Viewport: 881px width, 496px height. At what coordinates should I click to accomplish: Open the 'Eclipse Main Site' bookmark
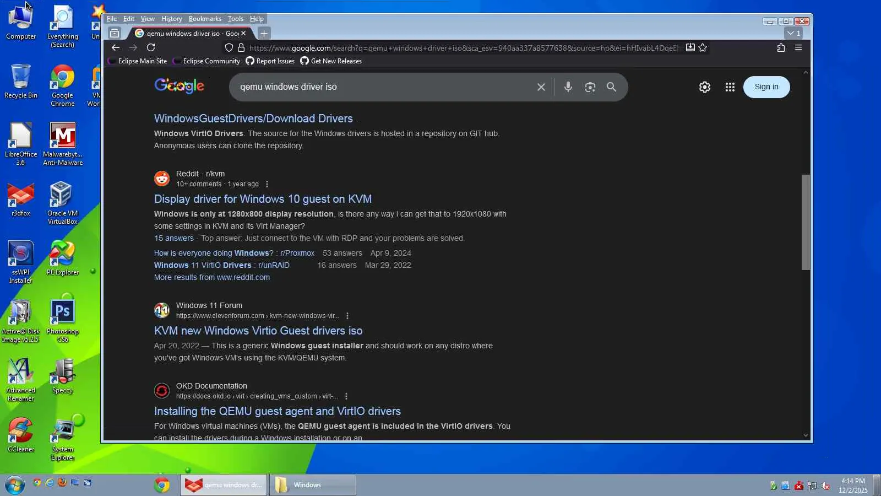pyautogui.click(x=138, y=61)
